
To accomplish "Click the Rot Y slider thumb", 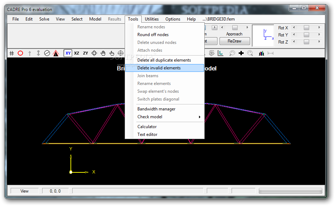I will (306, 35).
